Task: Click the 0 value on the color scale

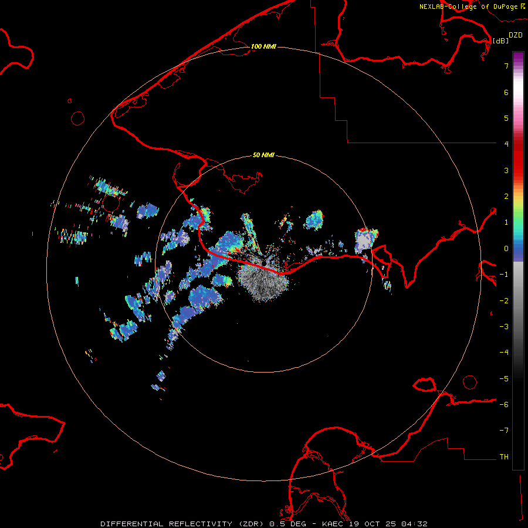Action: pos(506,249)
